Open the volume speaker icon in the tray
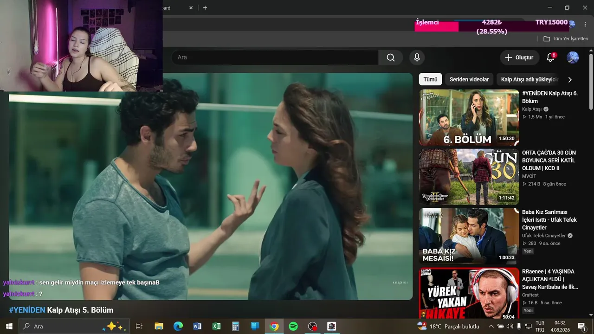Image resolution: width=594 pixels, height=334 pixels. [510, 326]
